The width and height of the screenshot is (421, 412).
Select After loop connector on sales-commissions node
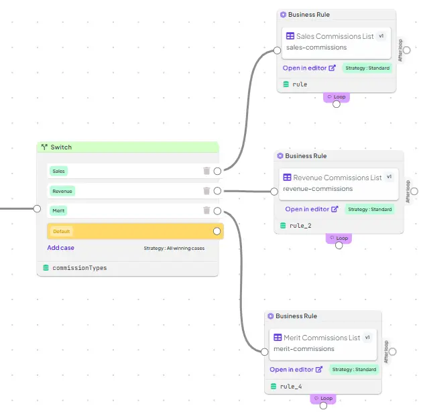point(407,50)
